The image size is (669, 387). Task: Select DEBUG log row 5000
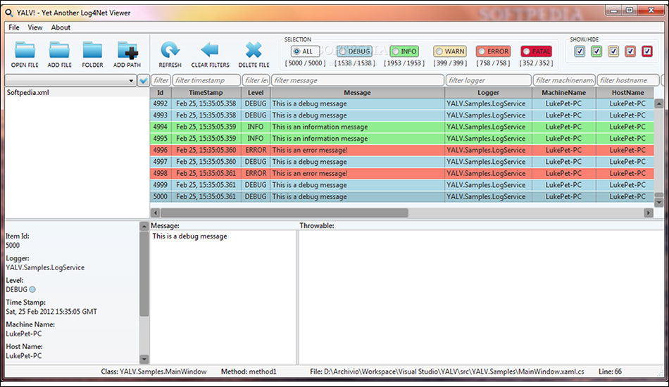[x=402, y=196]
